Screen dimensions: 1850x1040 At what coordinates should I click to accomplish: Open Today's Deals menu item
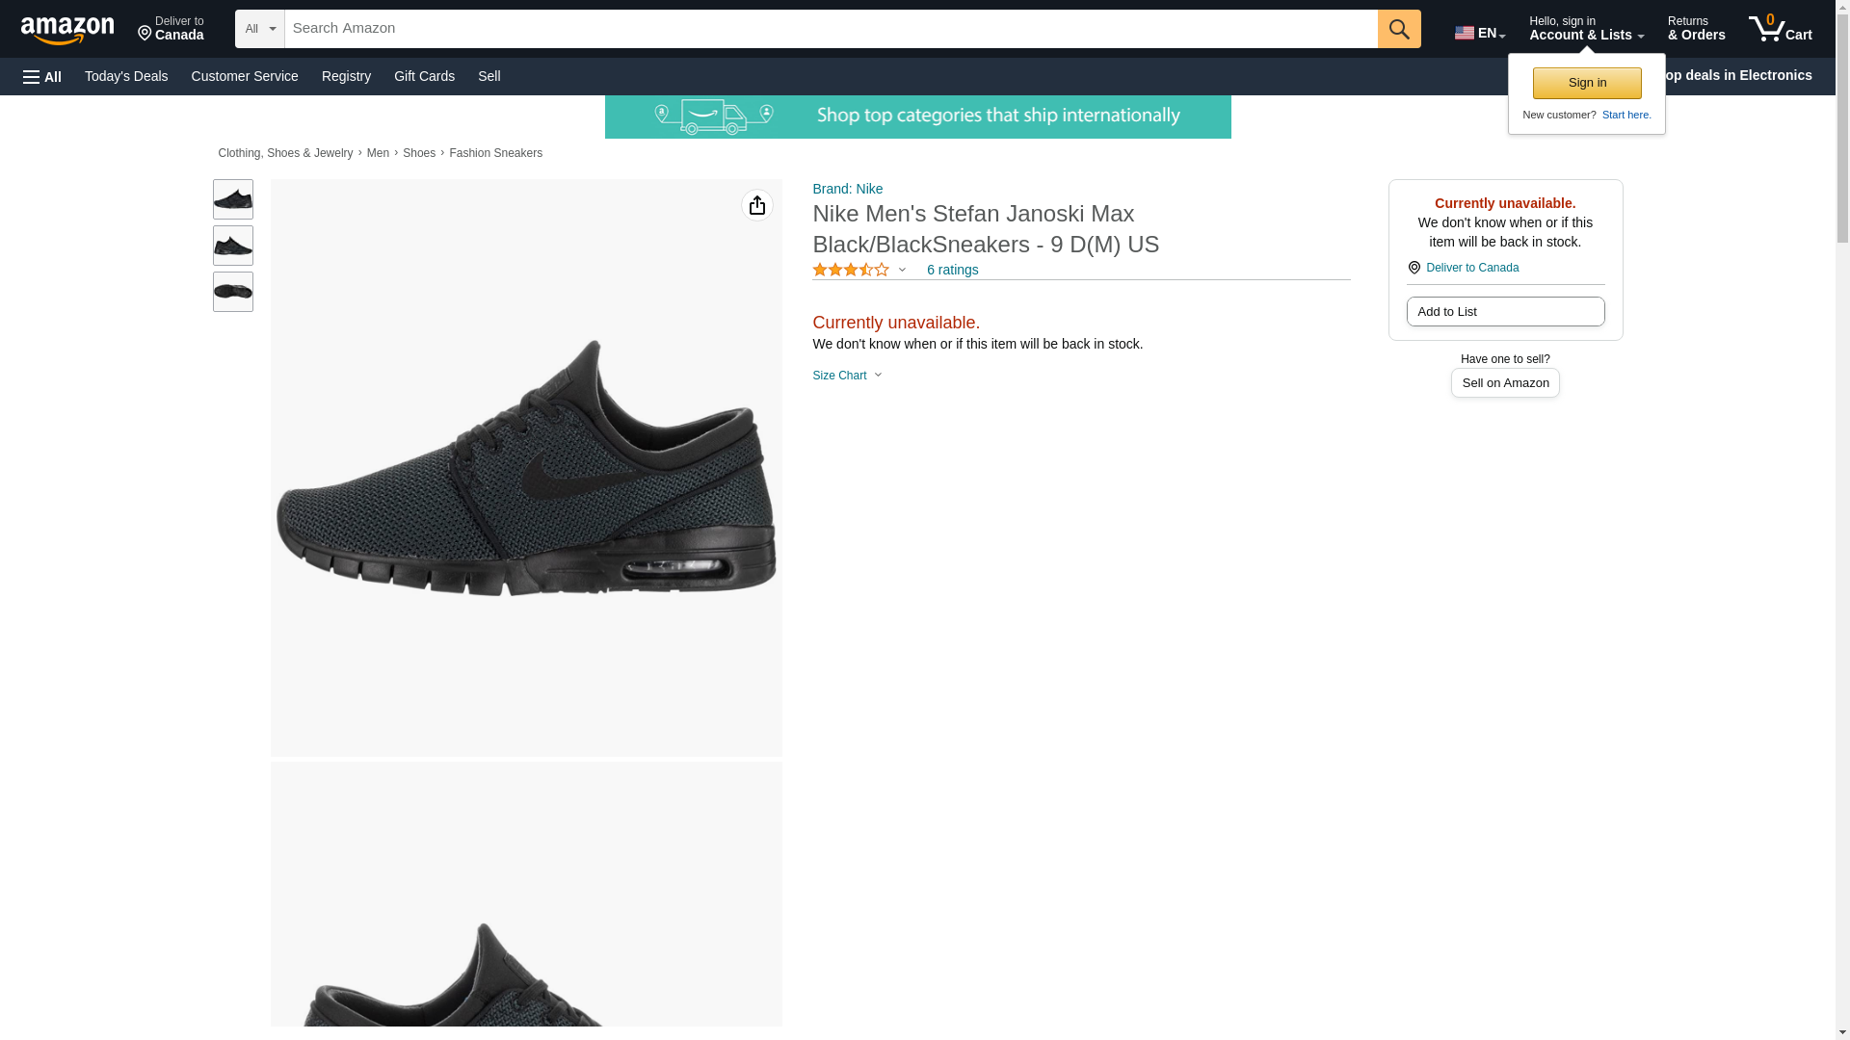126,76
